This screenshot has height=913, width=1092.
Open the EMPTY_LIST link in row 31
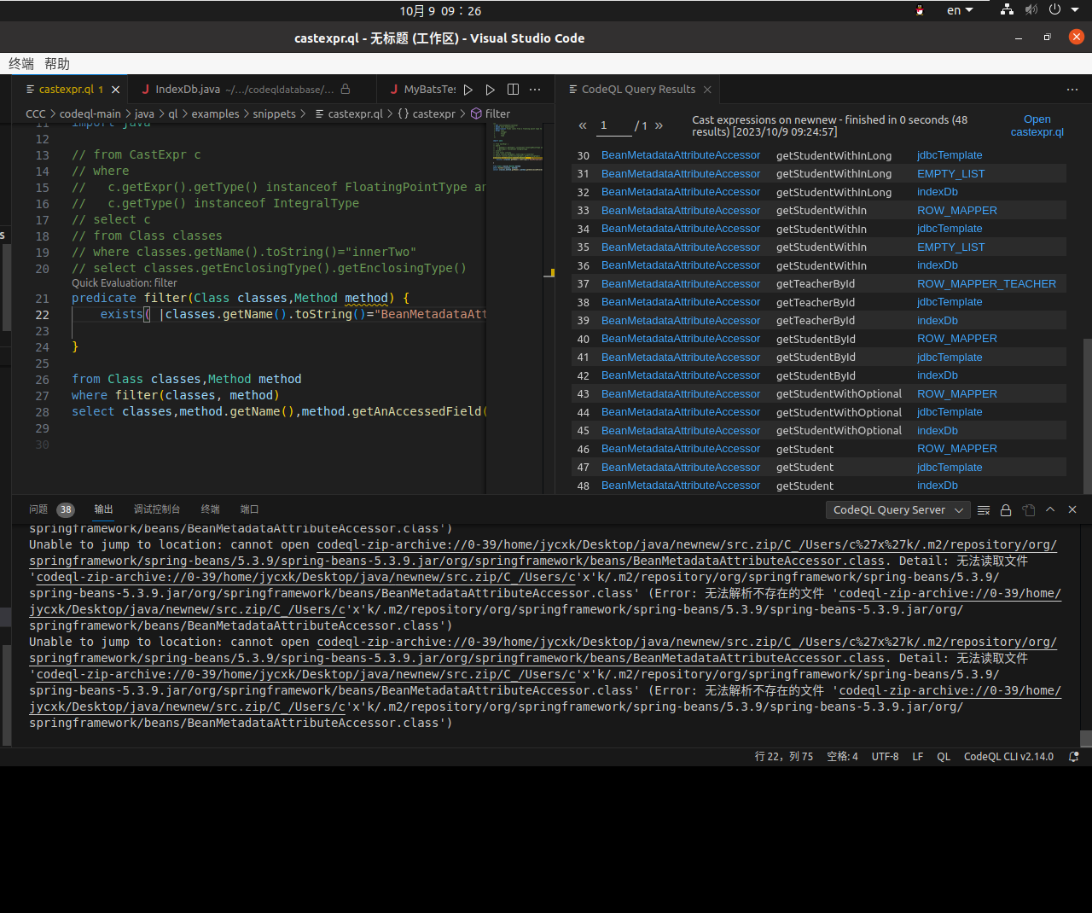(x=950, y=174)
